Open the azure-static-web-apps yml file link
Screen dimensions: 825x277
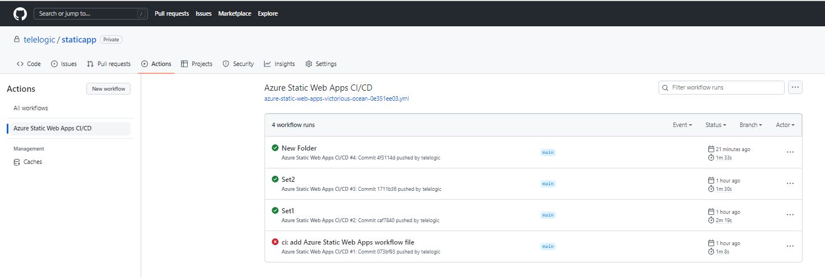pos(336,98)
